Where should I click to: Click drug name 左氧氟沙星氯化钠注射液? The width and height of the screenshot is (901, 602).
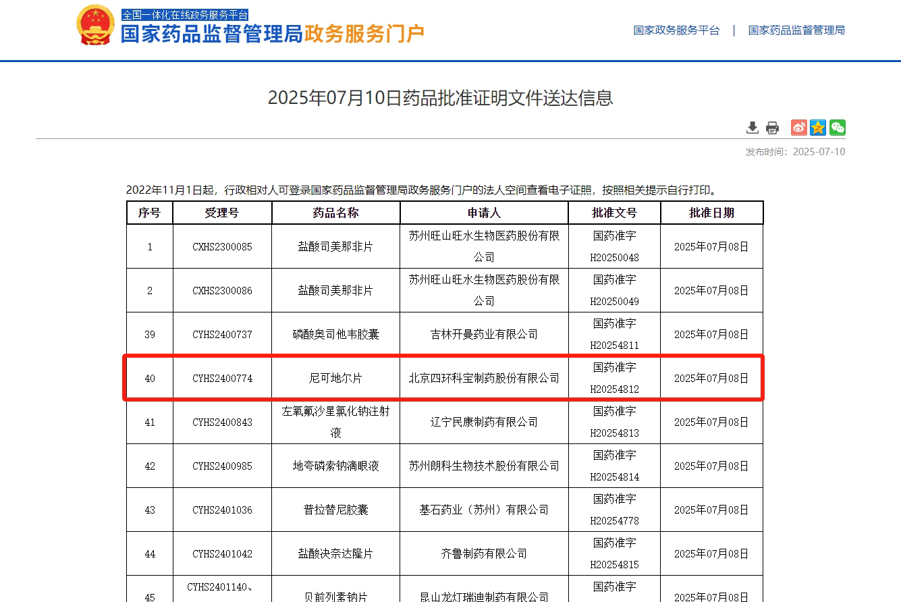point(335,422)
